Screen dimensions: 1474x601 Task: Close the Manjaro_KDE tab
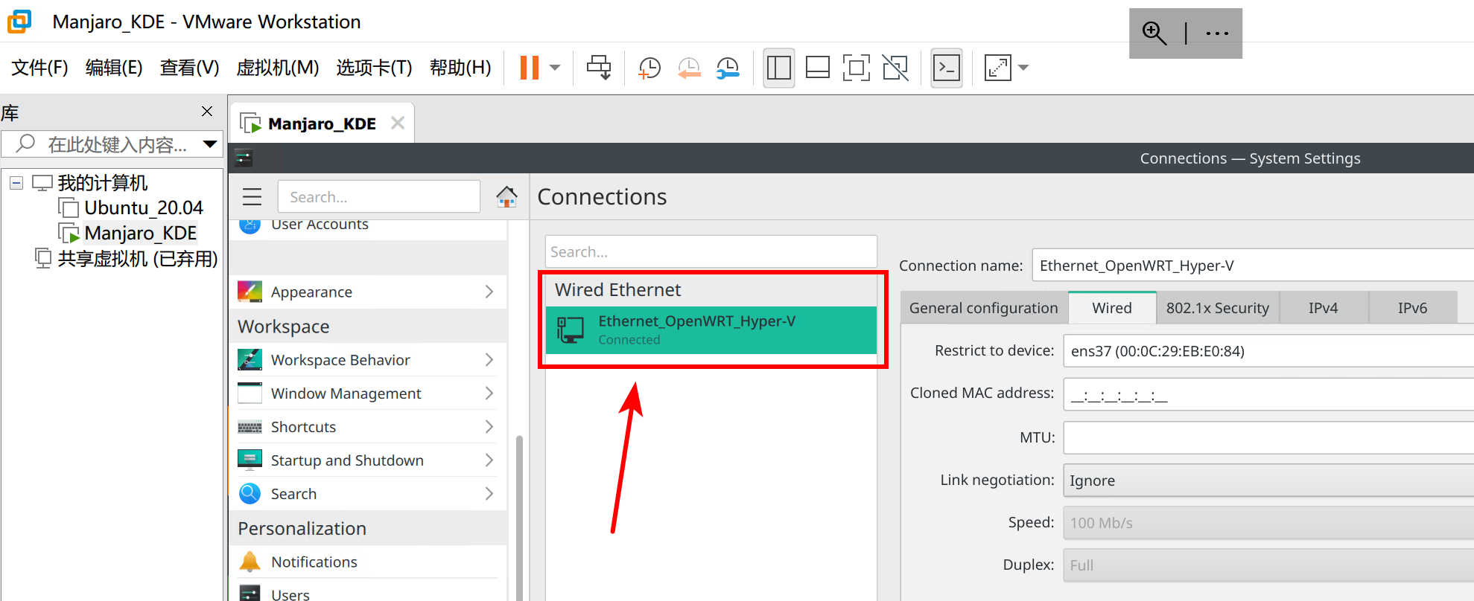[398, 123]
